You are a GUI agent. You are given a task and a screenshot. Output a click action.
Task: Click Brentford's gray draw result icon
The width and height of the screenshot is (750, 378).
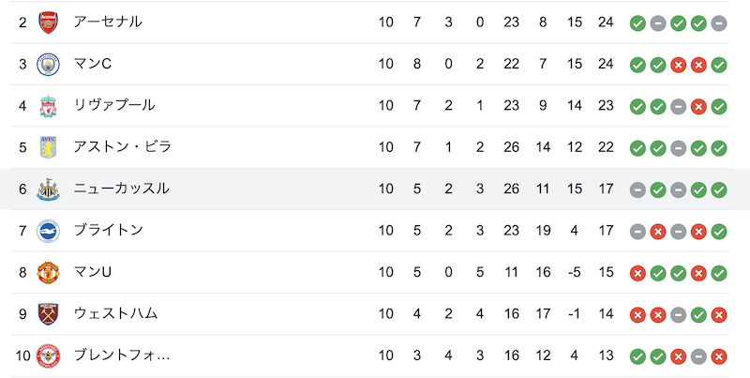click(x=698, y=356)
